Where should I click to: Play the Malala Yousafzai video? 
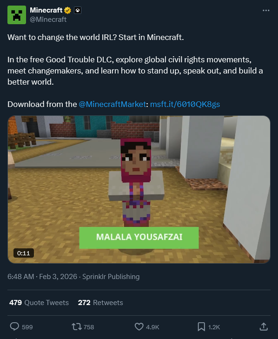(x=139, y=189)
